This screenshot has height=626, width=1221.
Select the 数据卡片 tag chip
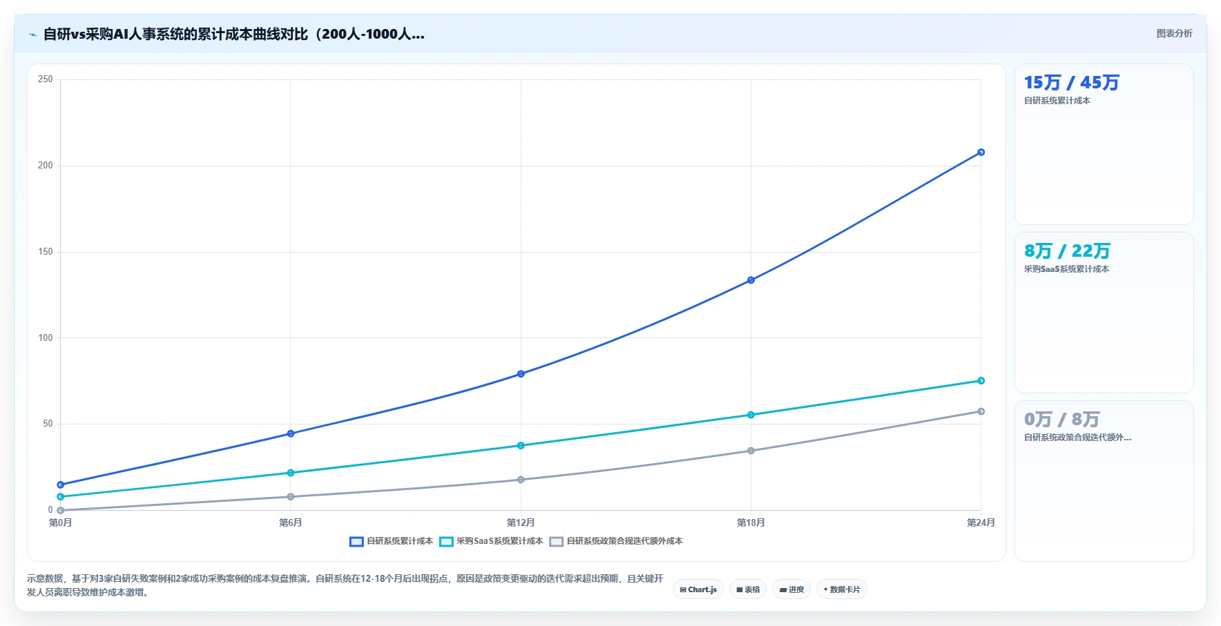[842, 589]
